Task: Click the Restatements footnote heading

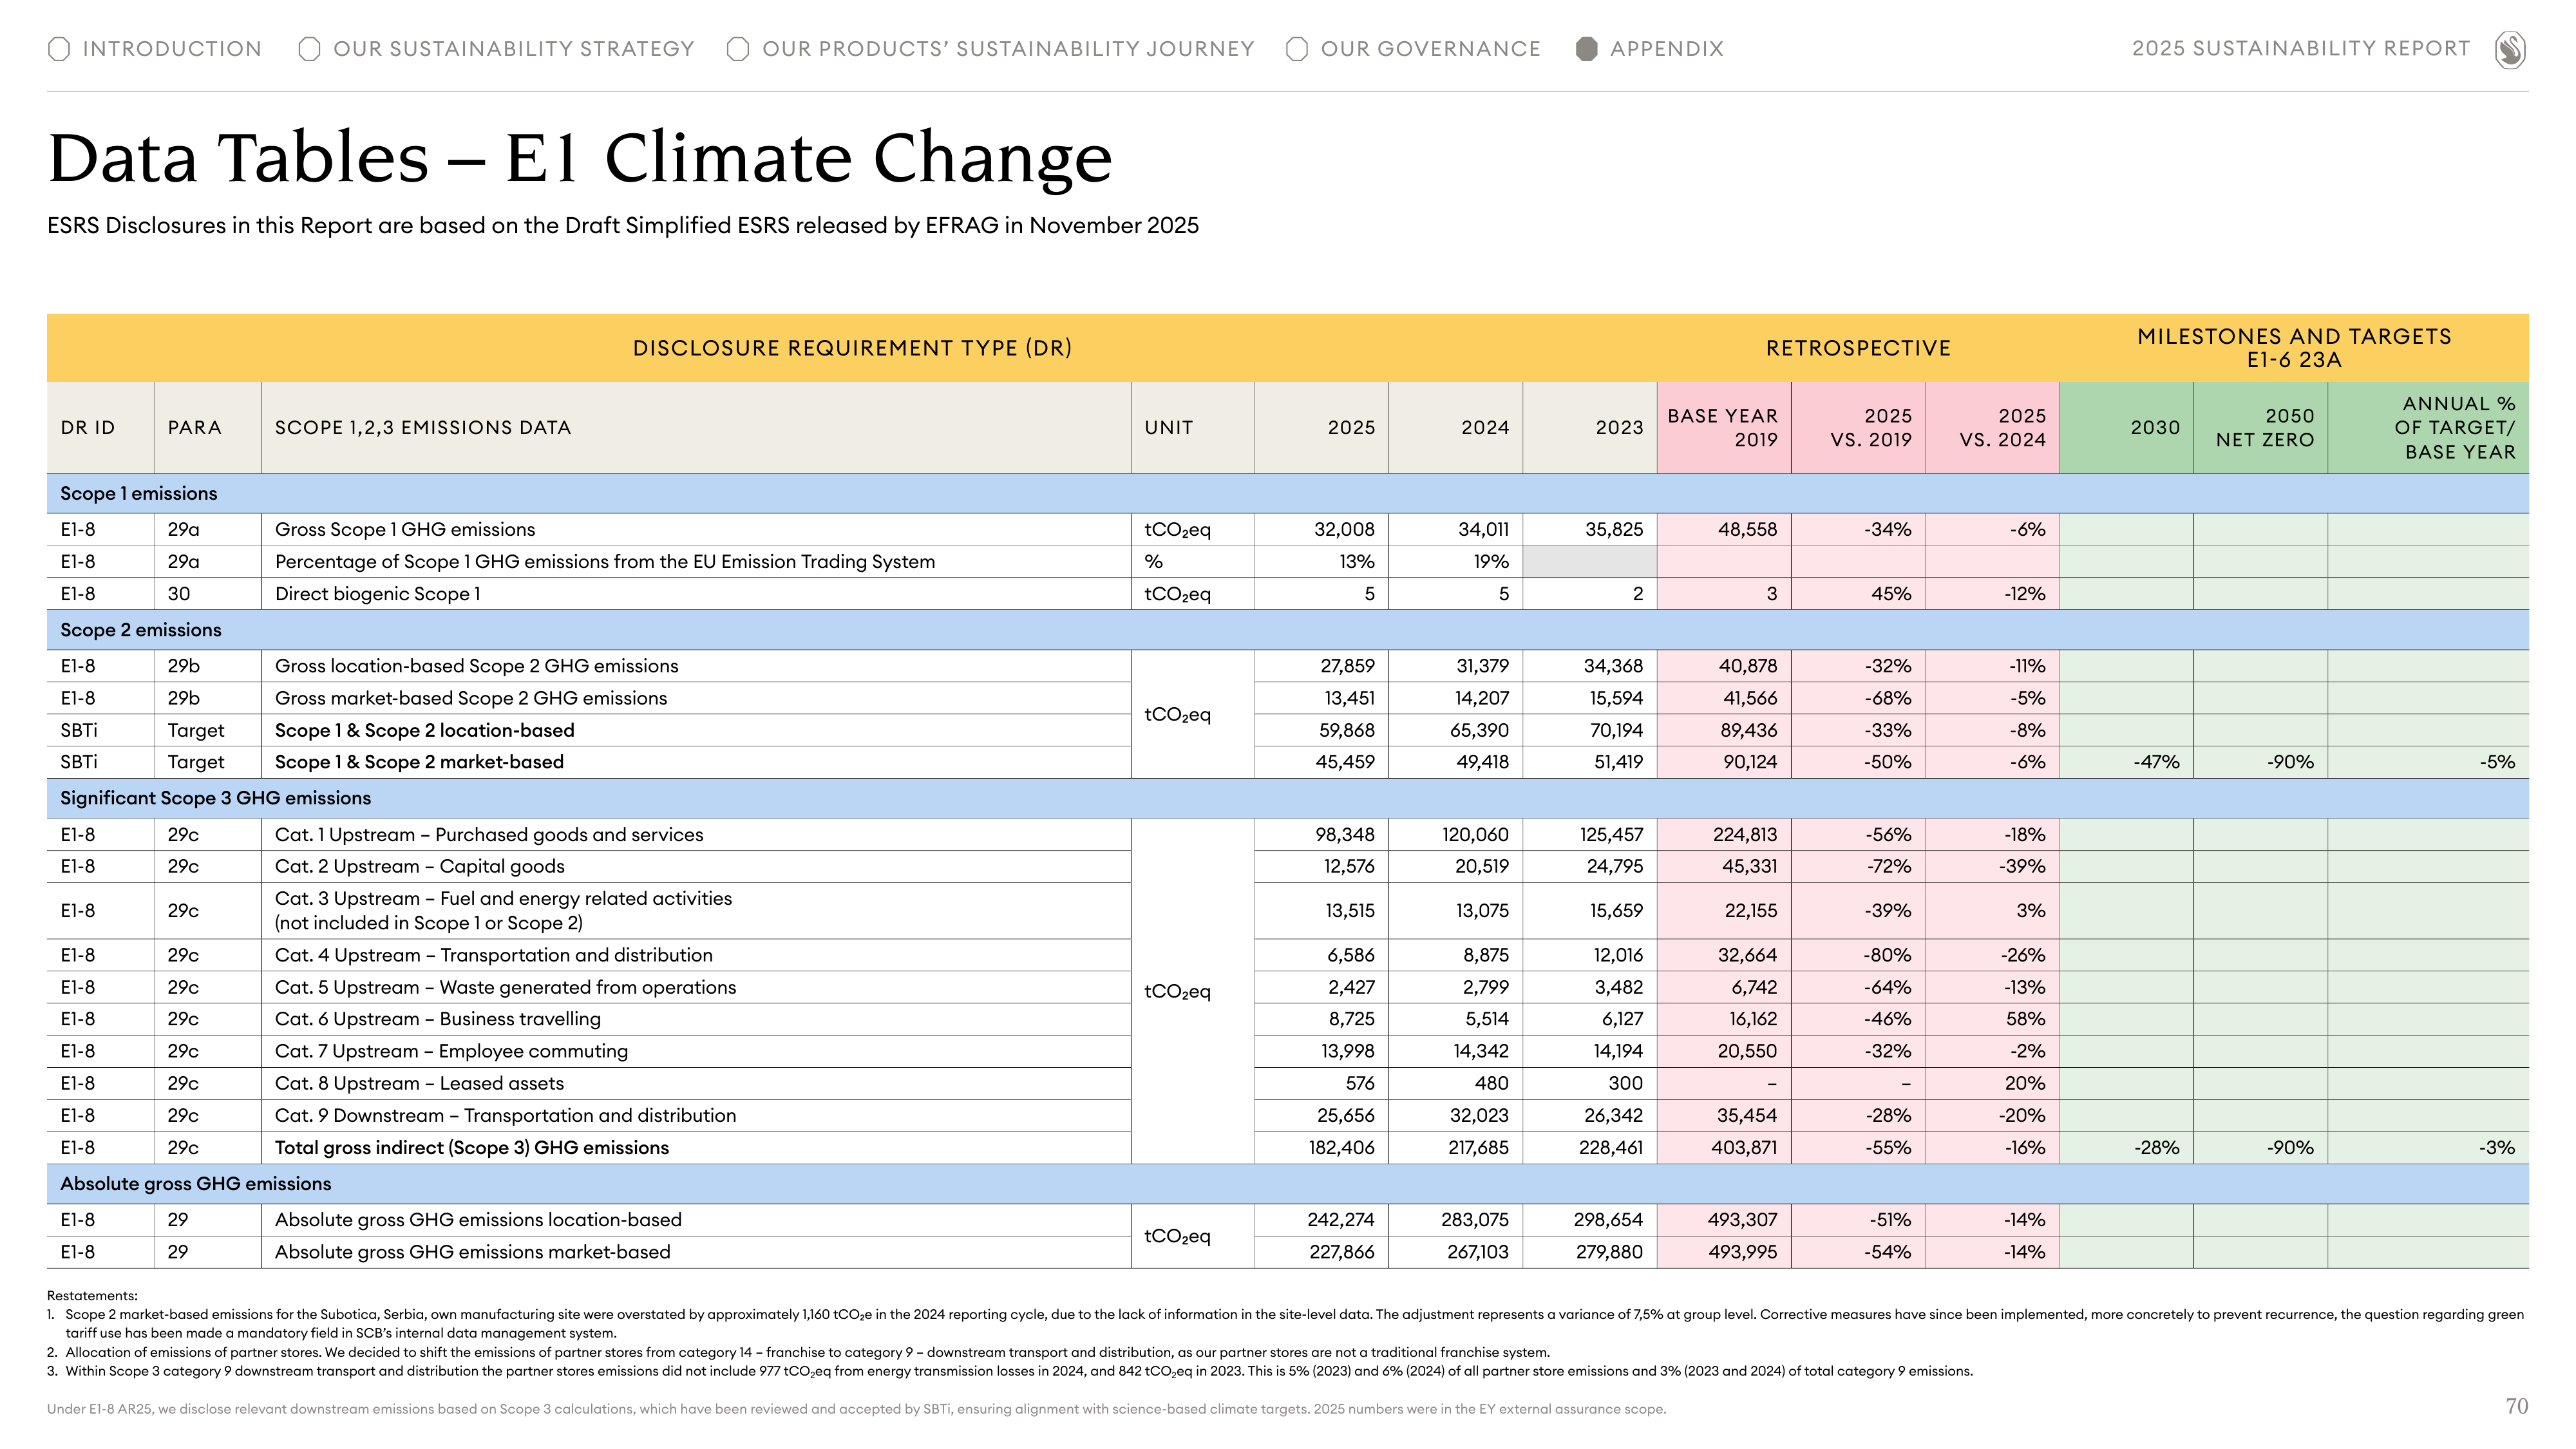Action: coord(92,1296)
